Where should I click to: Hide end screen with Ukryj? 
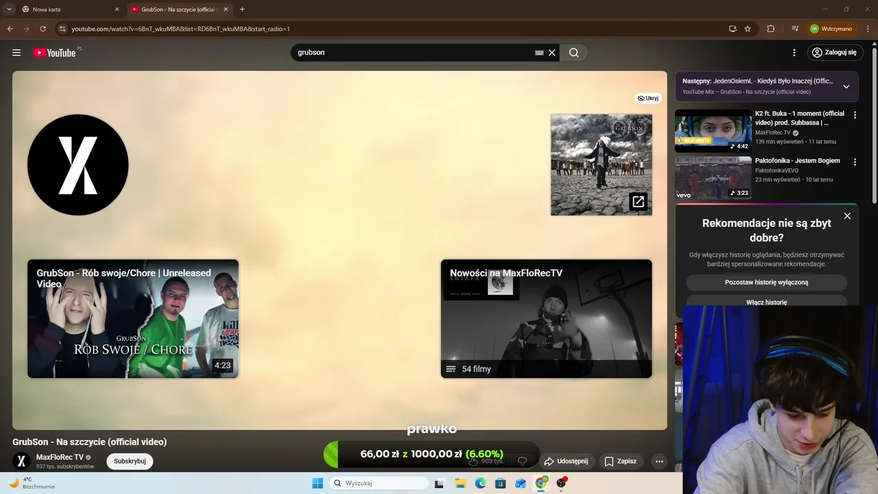point(648,98)
